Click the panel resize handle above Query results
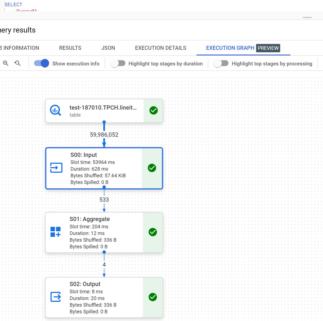This screenshot has width=323, height=321. coord(307,17)
